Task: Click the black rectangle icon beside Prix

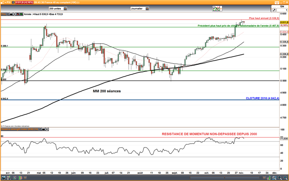Action: (x=11, y=14)
